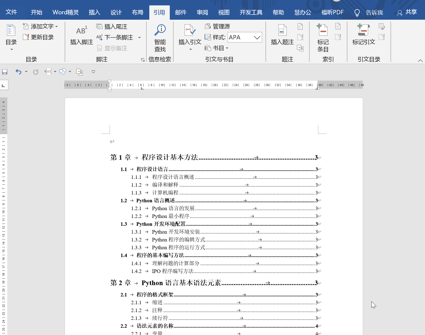Insert a footnote with 插入脚注

[81, 35]
